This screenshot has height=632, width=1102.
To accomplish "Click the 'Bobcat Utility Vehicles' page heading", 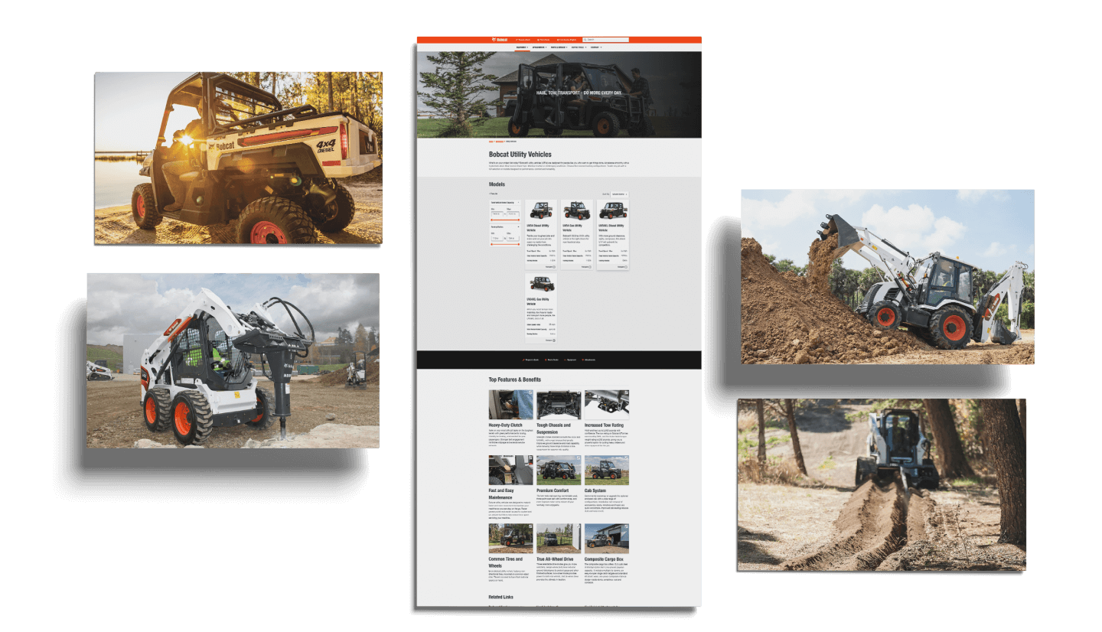I will click(x=520, y=155).
